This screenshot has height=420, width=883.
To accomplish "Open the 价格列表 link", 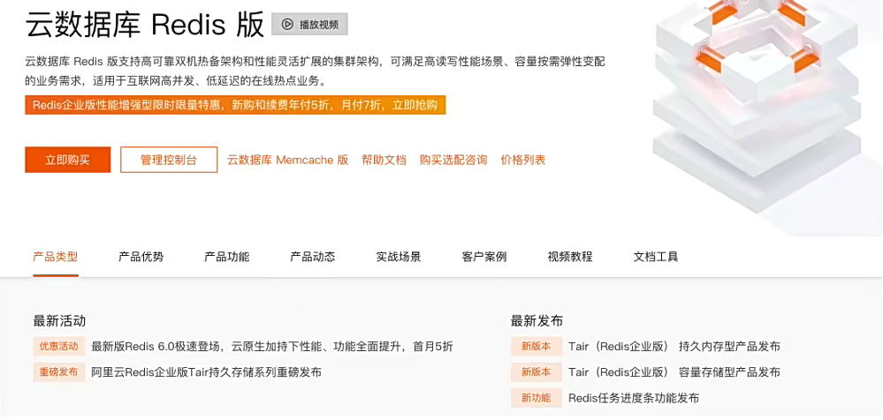I will tap(523, 160).
